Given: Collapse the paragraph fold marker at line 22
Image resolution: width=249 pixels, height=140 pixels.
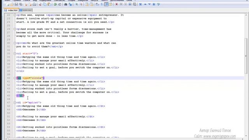Looking at the screenshot, I should coord(15,15).
